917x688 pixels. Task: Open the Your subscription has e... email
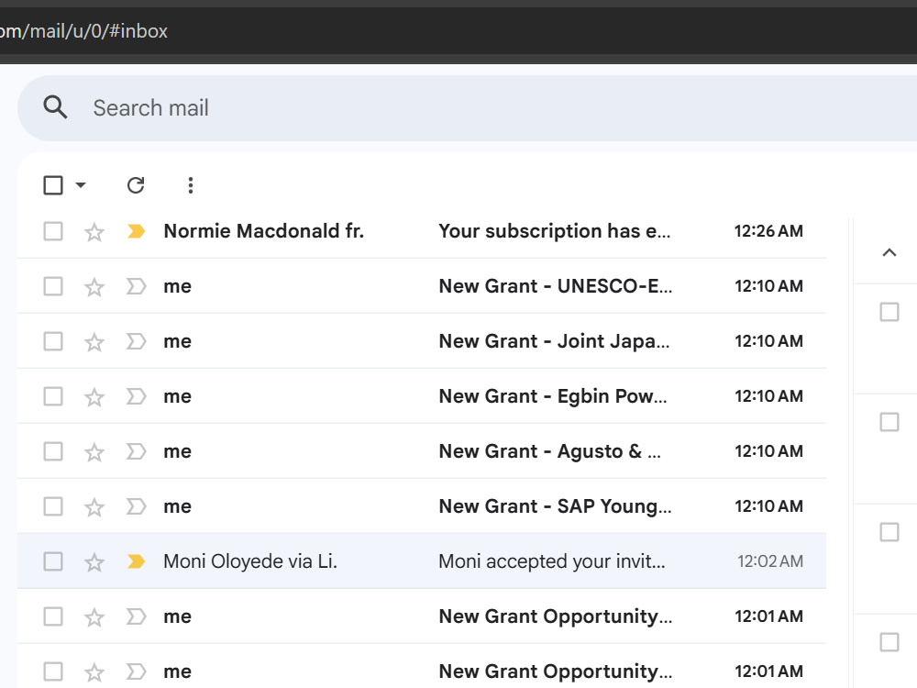coord(554,231)
